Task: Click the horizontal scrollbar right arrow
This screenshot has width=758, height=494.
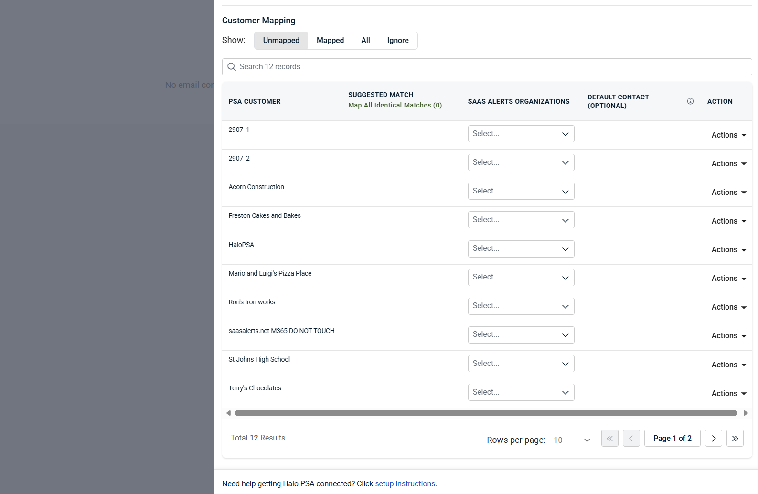Action: (746, 413)
